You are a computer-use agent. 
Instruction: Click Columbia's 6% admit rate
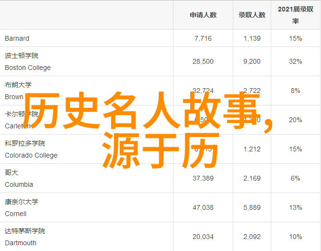click(x=296, y=178)
